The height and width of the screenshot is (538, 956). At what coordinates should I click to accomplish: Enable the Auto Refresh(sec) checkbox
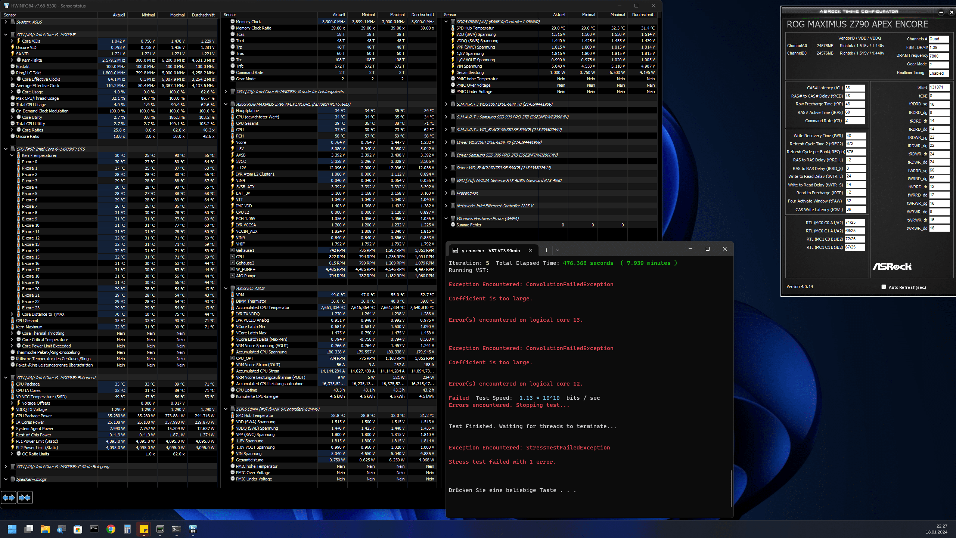point(884,287)
